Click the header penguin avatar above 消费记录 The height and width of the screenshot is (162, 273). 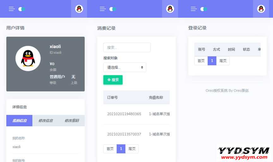point(170,9)
